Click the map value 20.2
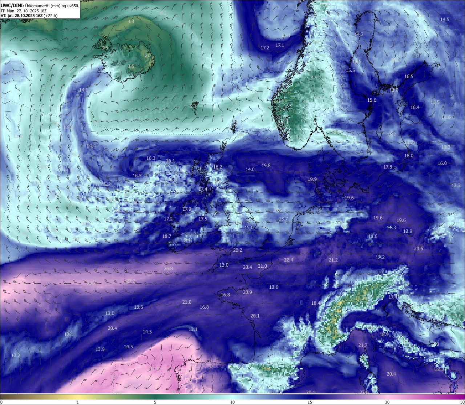465x405 pixels. [x=238, y=250]
